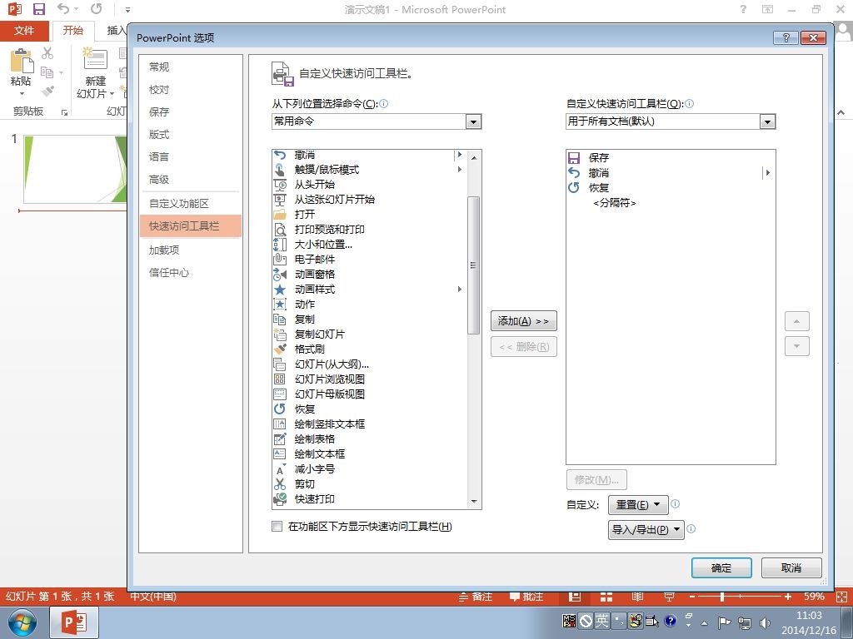Select the 绘制竖排文本框 icon
853x639 pixels.
click(280, 424)
